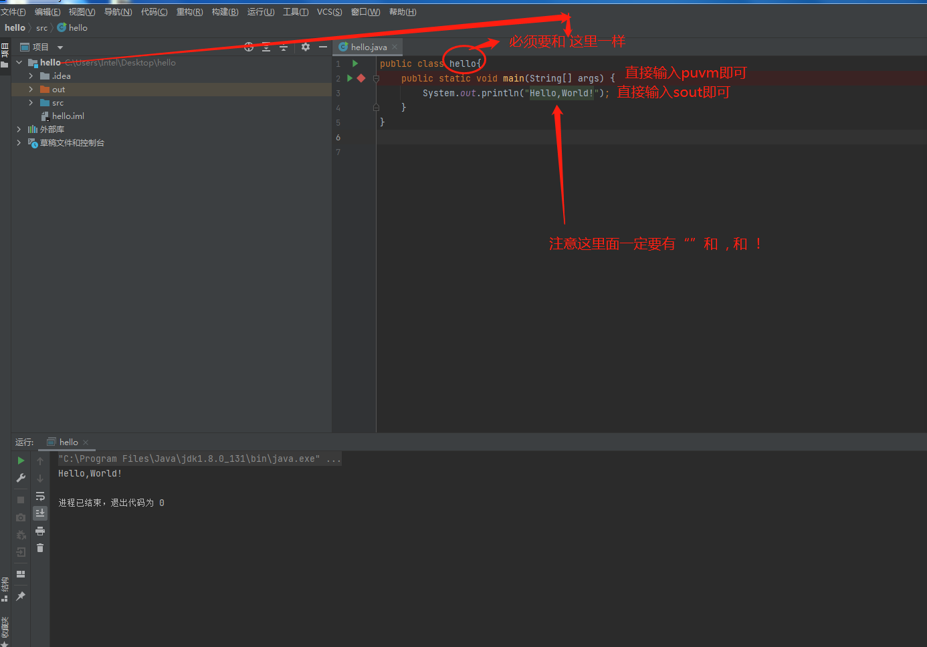Click the thread dump camera icon
The width and height of the screenshot is (927, 647).
pyautogui.click(x=21, y=517)
